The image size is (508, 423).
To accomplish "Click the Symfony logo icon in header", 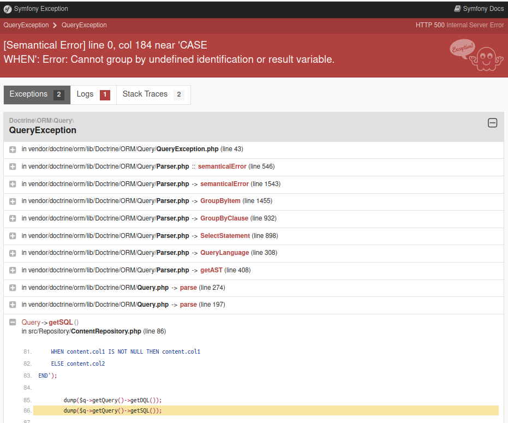I will click(8, 9).
